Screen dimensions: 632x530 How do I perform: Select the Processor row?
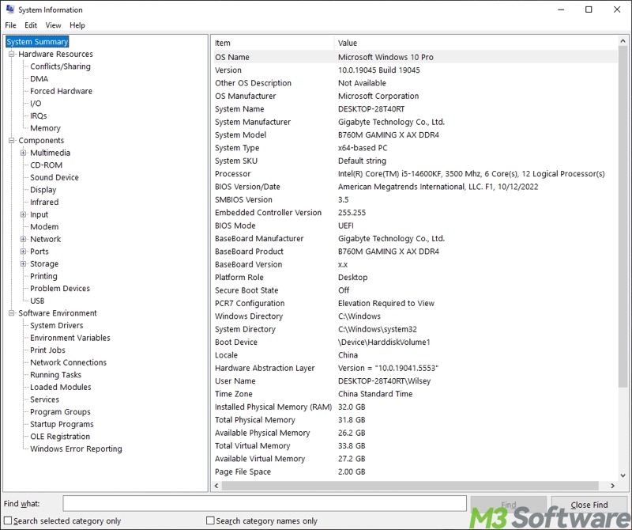[414, 174]
